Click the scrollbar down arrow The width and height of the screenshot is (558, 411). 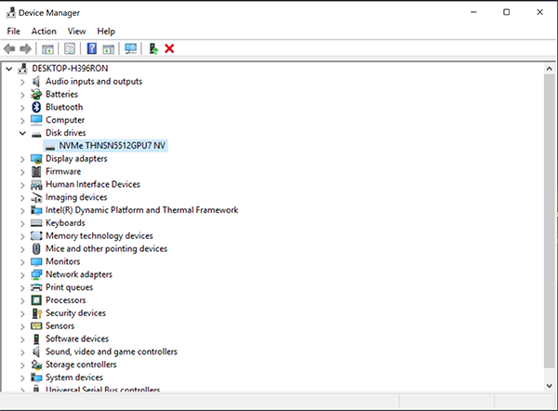tap(550, 385)
